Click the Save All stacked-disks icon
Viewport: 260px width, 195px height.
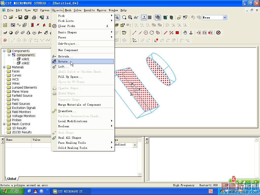pyautogui.click(x=26, y=18)
